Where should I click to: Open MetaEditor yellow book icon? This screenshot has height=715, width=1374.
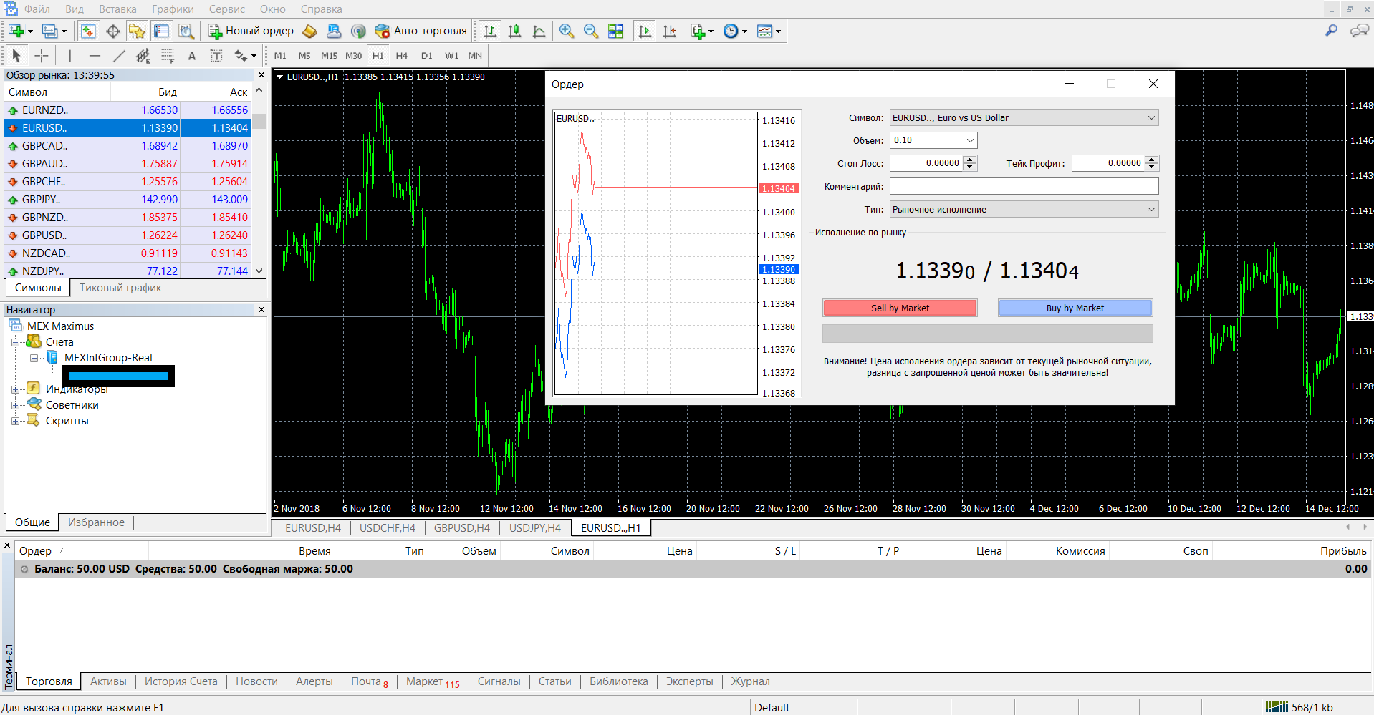point(309,31)
